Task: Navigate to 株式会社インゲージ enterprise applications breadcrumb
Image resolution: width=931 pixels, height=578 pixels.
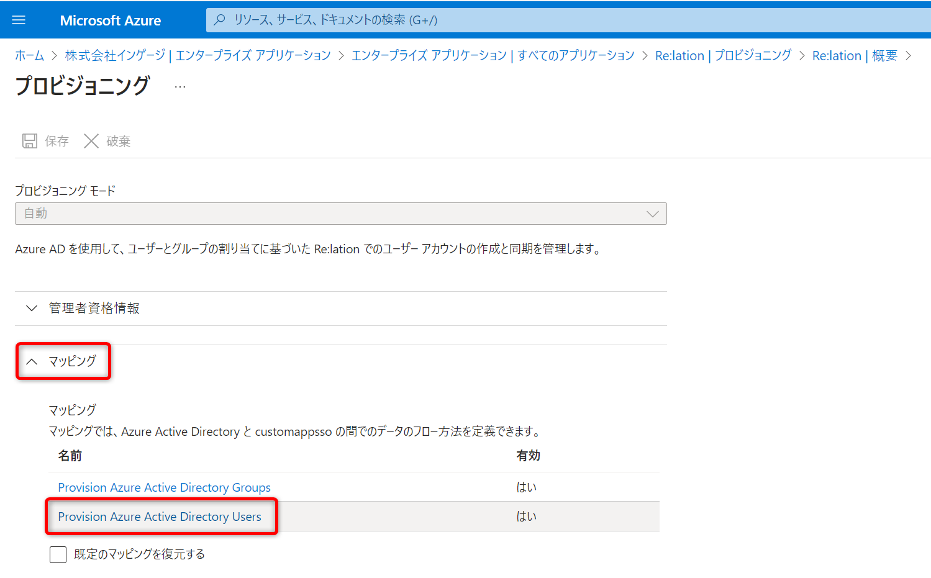Action: pos(198,56)
